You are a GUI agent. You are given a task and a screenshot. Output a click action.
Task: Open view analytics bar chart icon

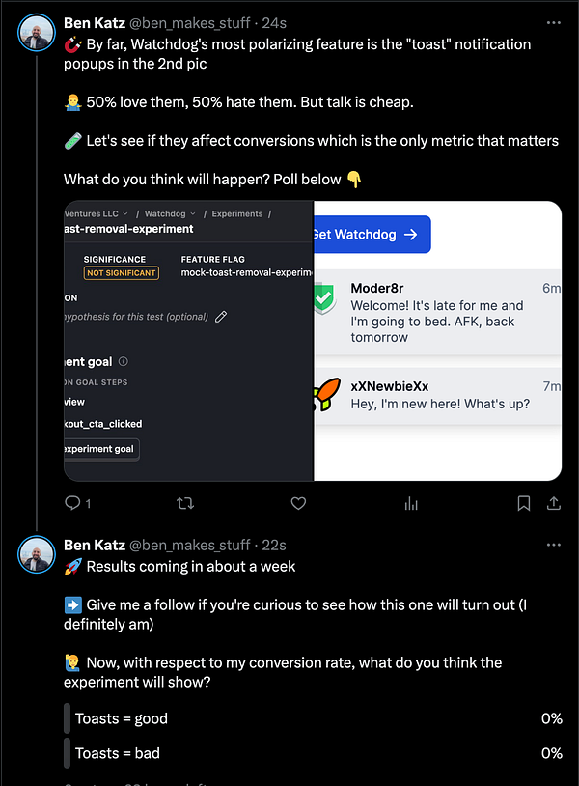click(x=411, y=503)
